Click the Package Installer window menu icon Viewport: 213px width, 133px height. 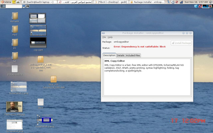103,33
